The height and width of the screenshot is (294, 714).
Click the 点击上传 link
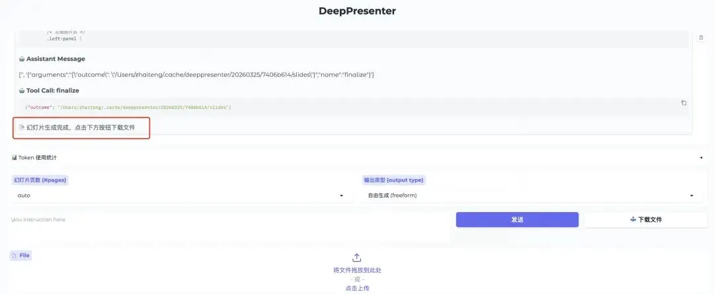click(x=357, y=288)
